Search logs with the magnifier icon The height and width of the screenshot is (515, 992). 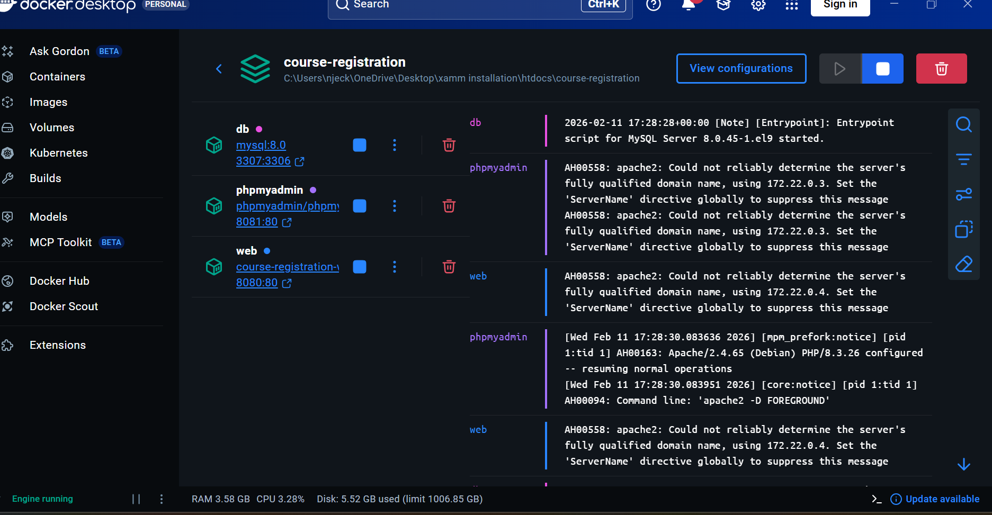(963, 125)
